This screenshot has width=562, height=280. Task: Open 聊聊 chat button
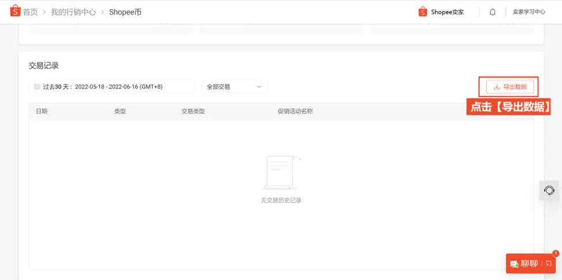532,264
